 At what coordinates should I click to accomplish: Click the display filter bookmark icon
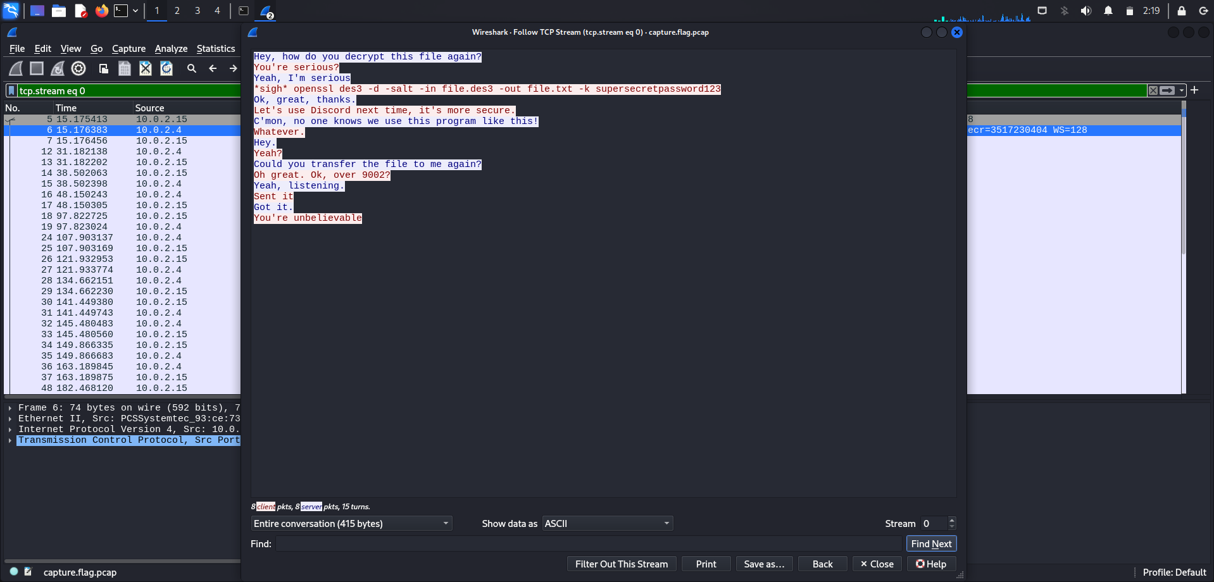pyautogui.click(x=11, y=90)
